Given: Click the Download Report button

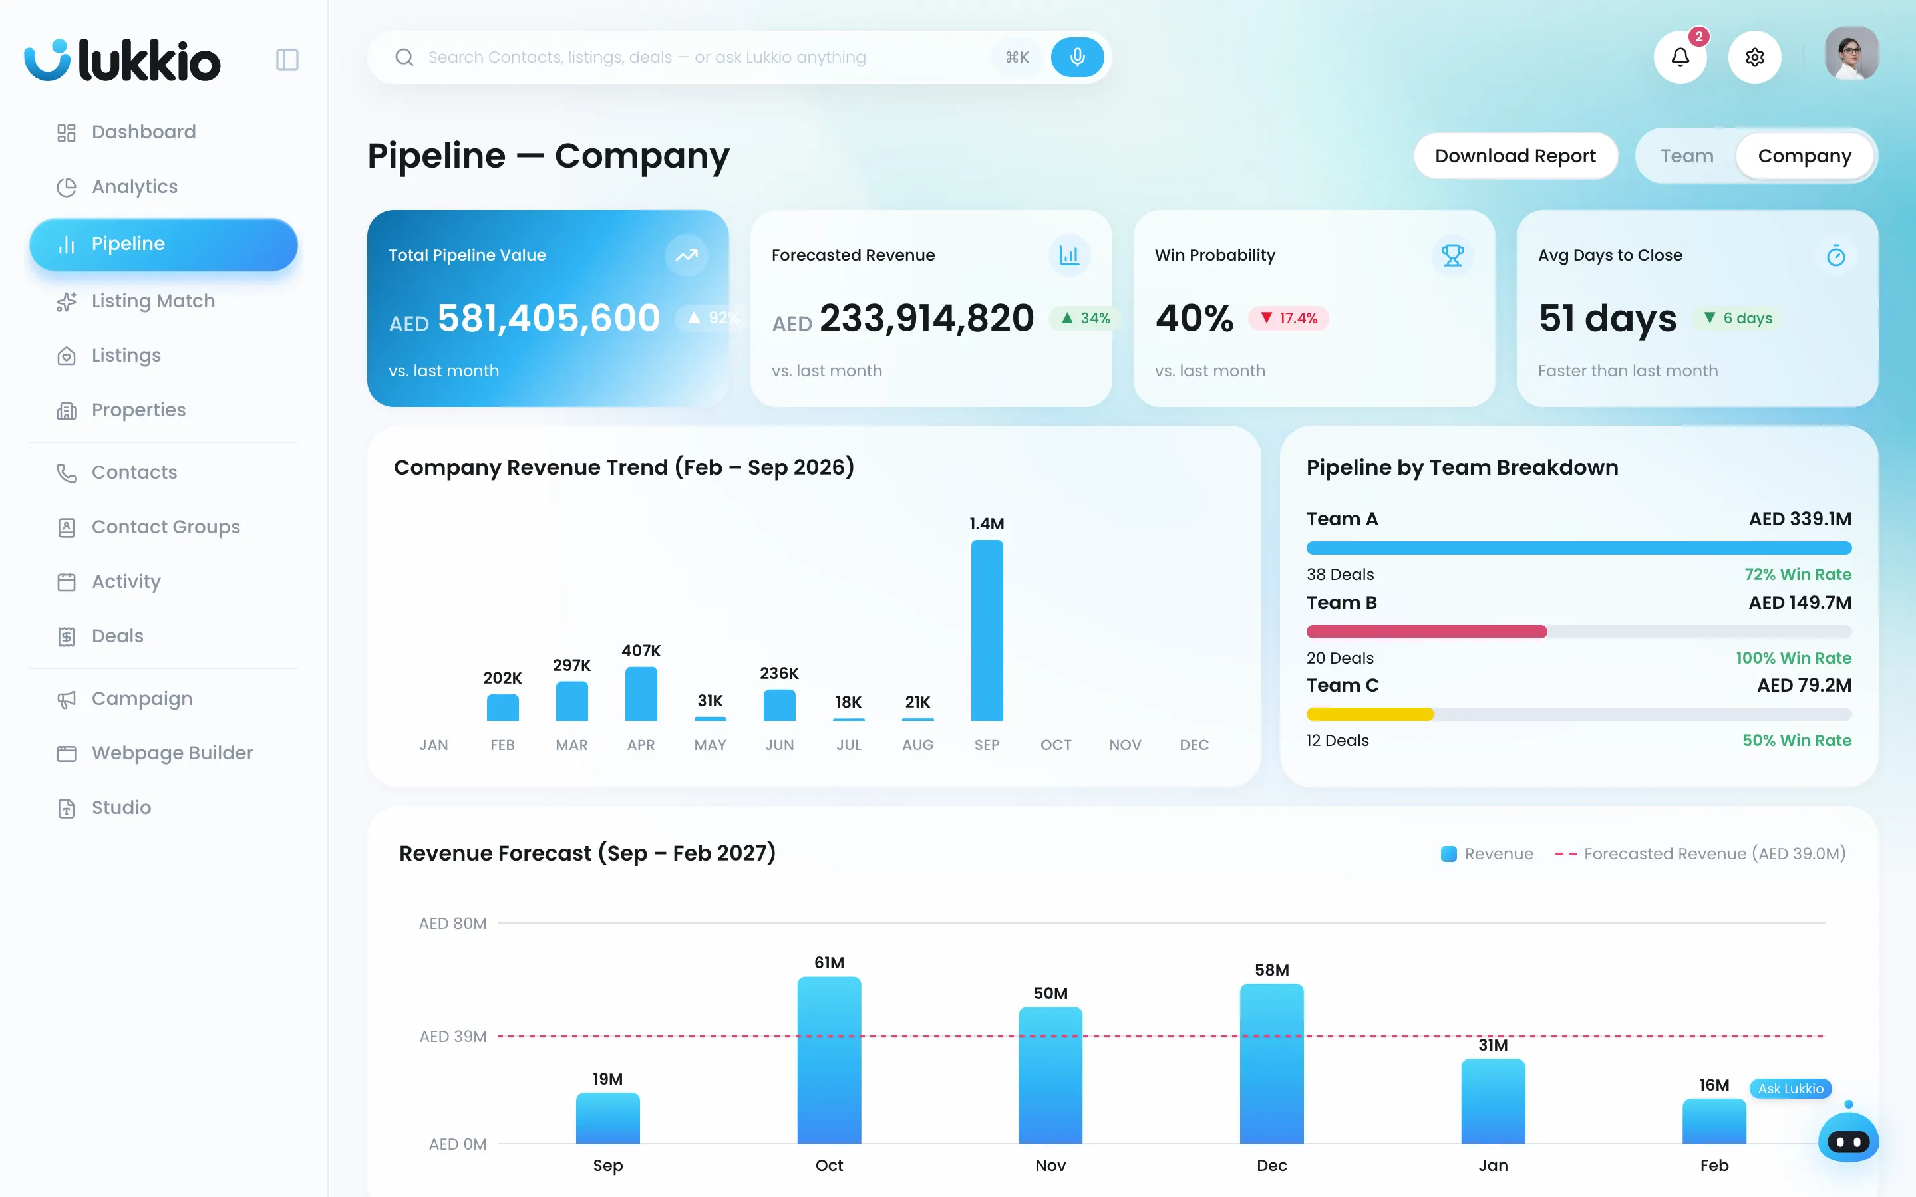Looking at the screenshot, I should point(1515,156).
